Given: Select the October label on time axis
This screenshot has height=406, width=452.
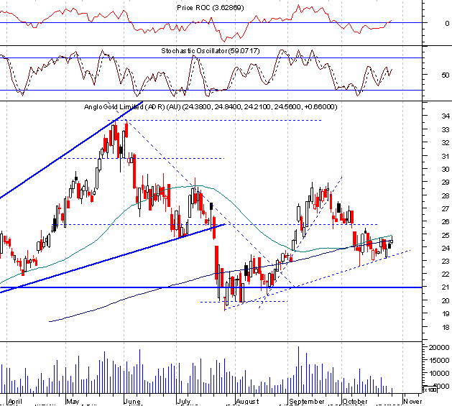Looking at the screenshot, I should (x=355, y=402).
